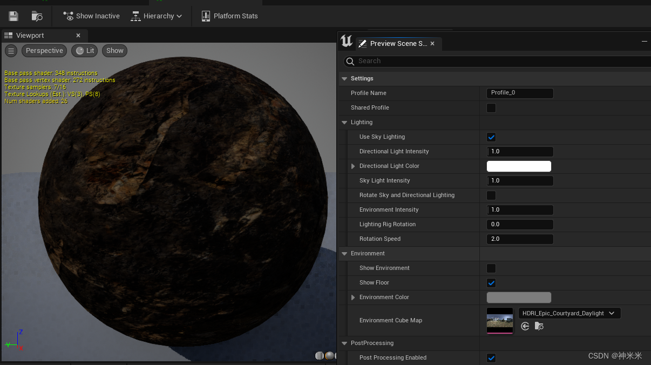This screenshot has width=651, height=365.
Task: Enable the Shared Profile checkbox
Action: pyautogui.click(x=491, y=108)
